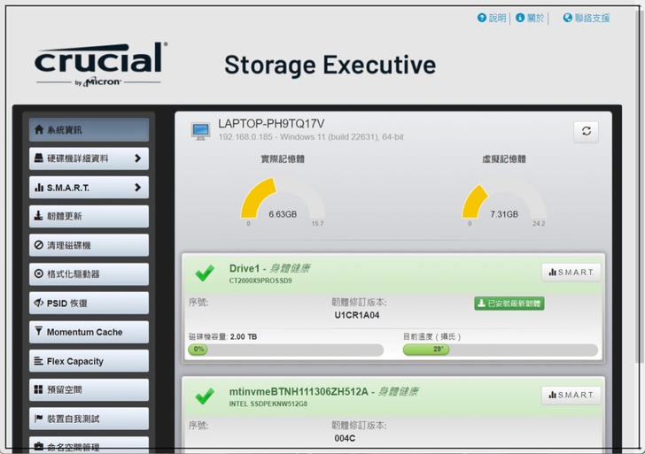Select 系統資訊 in sidebar

[x=89, y=129]
